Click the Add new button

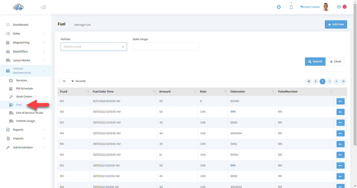(x=336, y=24)
